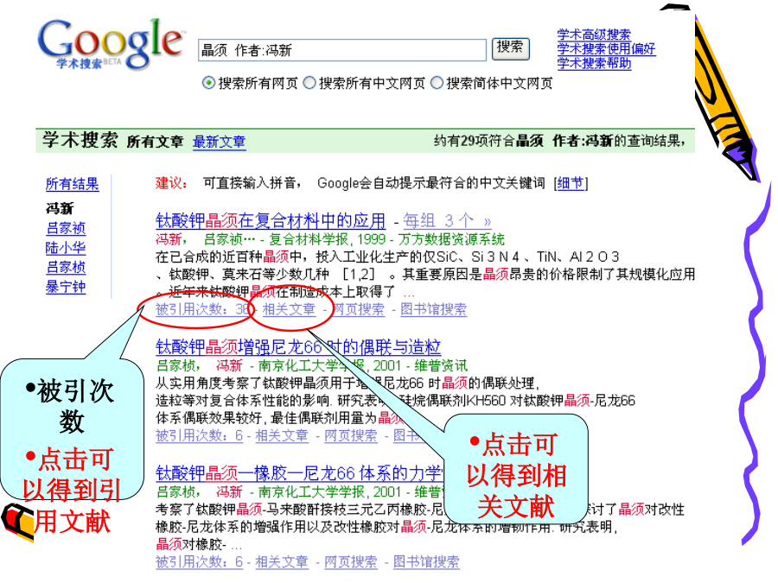Filter by author 陆小华 in sidebar
Image resolution: width=778 pixels, height=583 pixels.
pos(66,247)
